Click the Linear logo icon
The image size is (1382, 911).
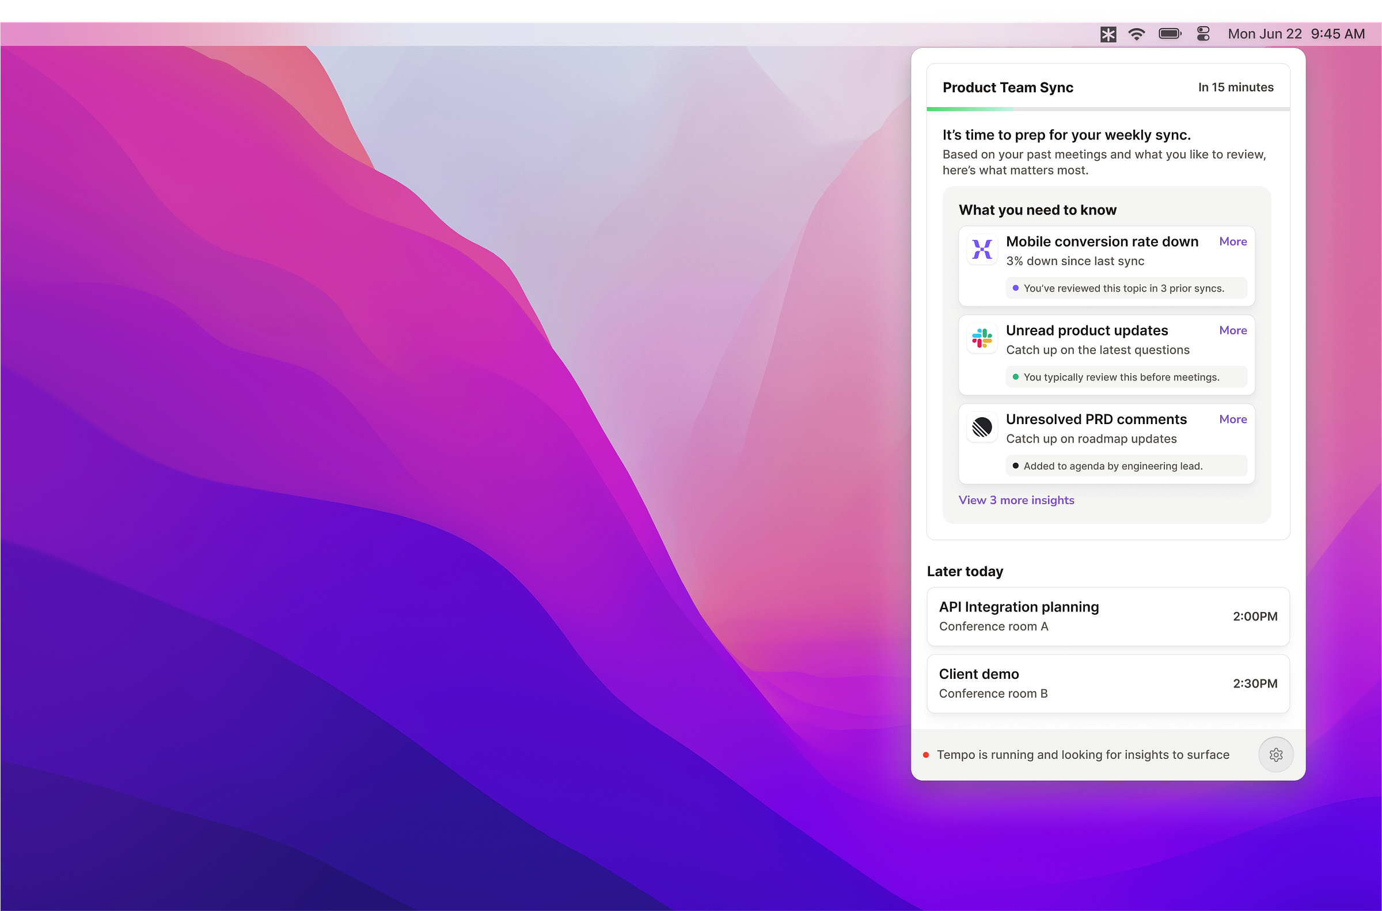pos(982,428)
